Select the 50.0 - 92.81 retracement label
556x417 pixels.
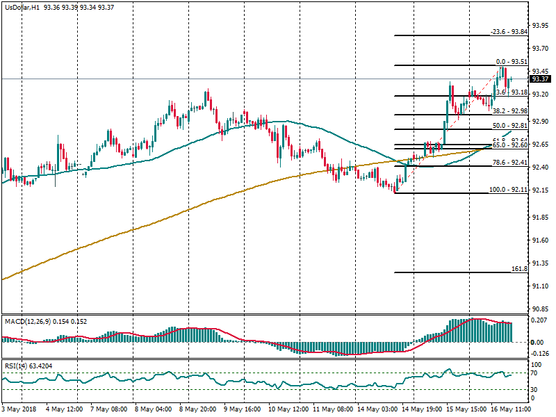510,126
